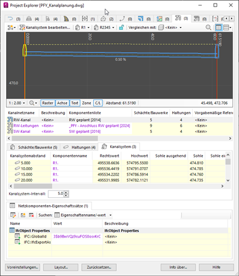Viewport: 239px width, 276px height.
Task: Open the Eigenschaftenname/-wert search dropdown
Action: [x=83, y=215]
